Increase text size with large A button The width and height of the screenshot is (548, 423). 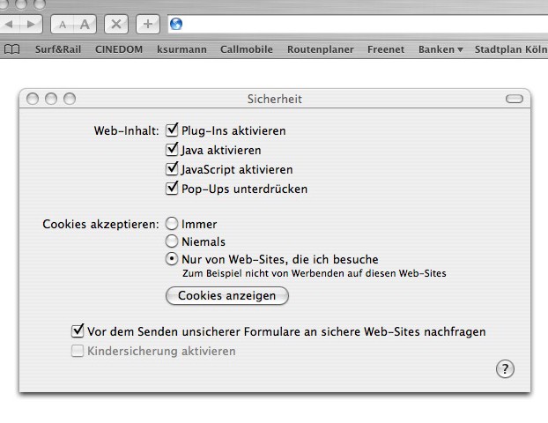[85, 25]
